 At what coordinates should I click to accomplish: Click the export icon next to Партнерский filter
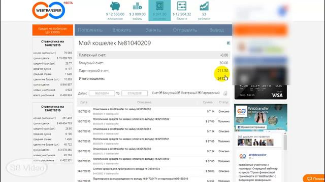(x=225, y=93)
